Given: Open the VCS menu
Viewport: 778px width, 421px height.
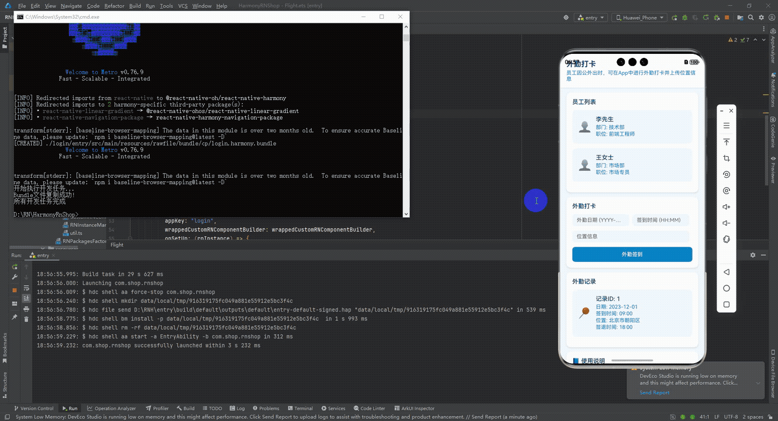Looking at the screenshot, I should coord(183,6).
